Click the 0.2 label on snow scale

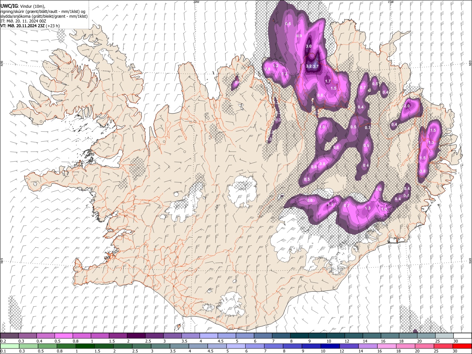coord(3,341)
